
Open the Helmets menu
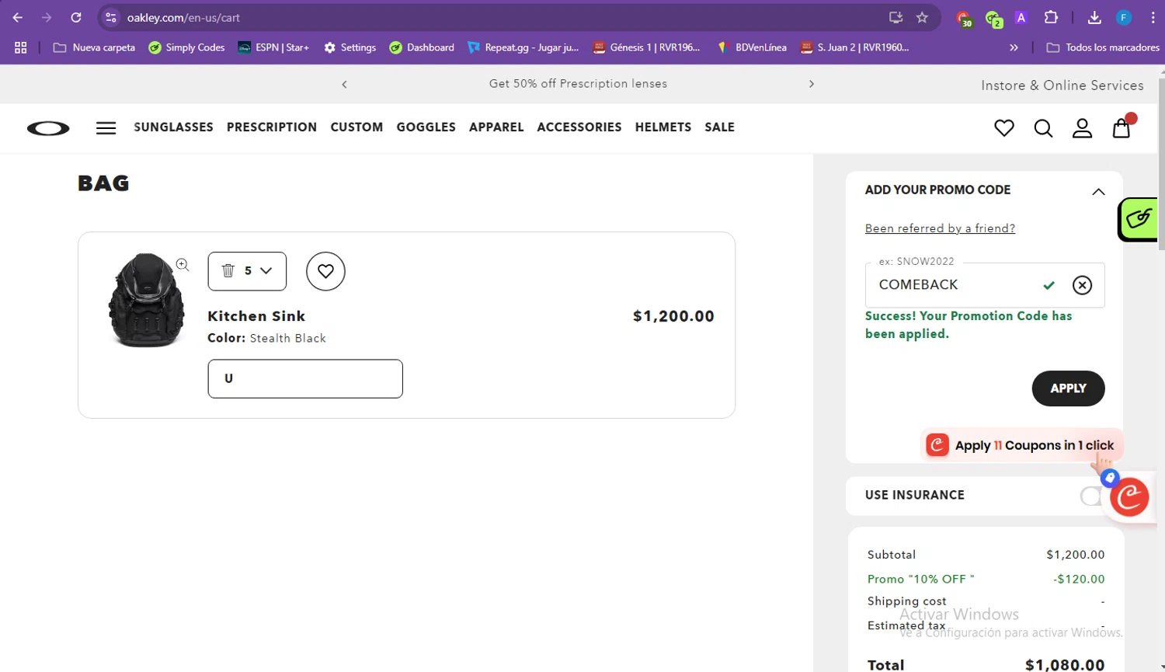[x=663, y=127]
